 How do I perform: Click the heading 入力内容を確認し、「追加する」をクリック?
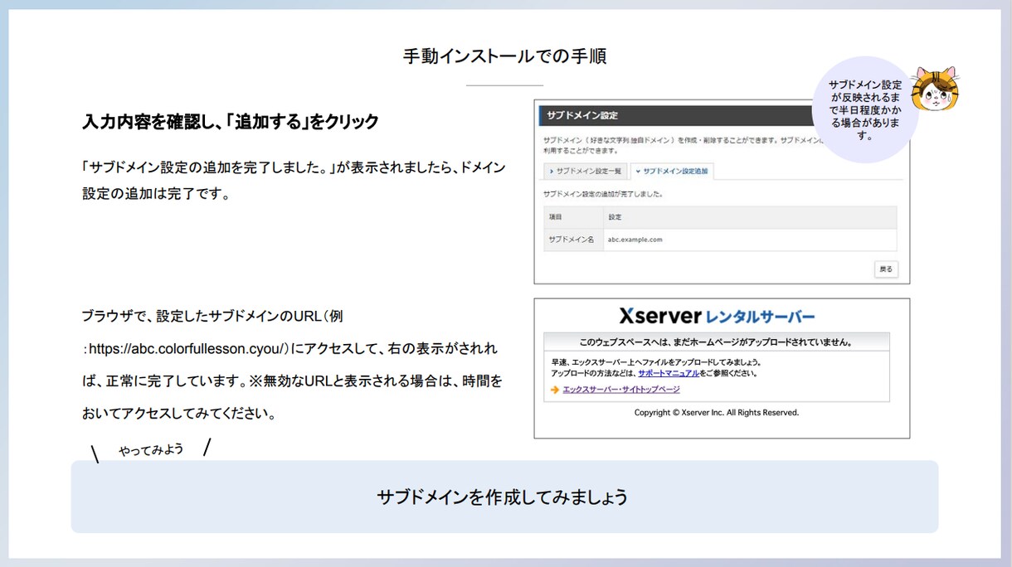[231, 122]
